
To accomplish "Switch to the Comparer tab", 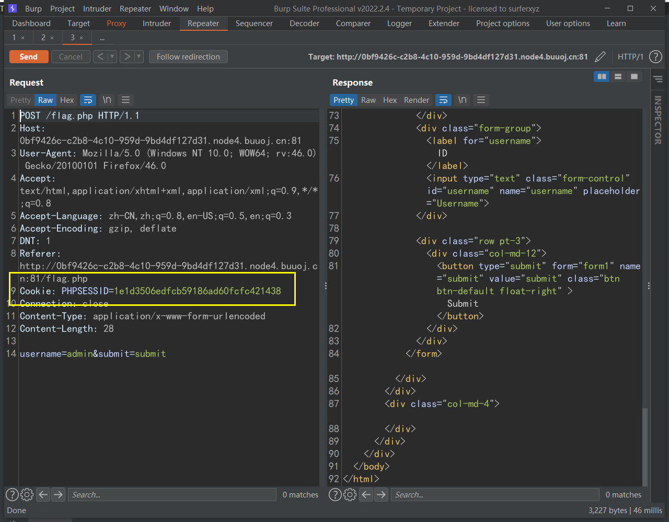I will [353, 23].
